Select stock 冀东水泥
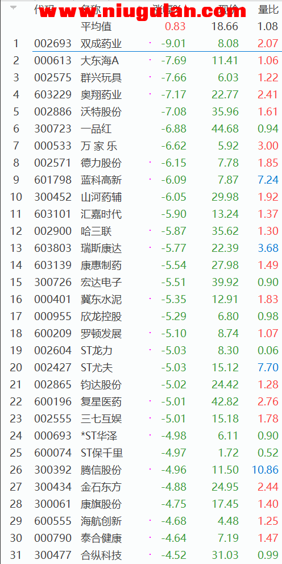The image size is (282, 564). [x=101, y=299]
